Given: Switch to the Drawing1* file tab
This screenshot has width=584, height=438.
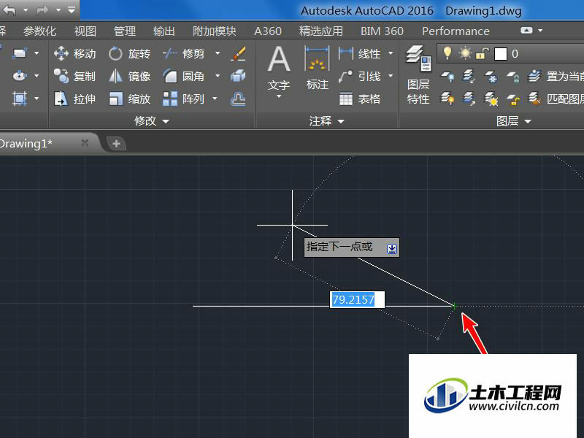Looking at the screenshot, I should pyautogui.click(x=37, y=143).
